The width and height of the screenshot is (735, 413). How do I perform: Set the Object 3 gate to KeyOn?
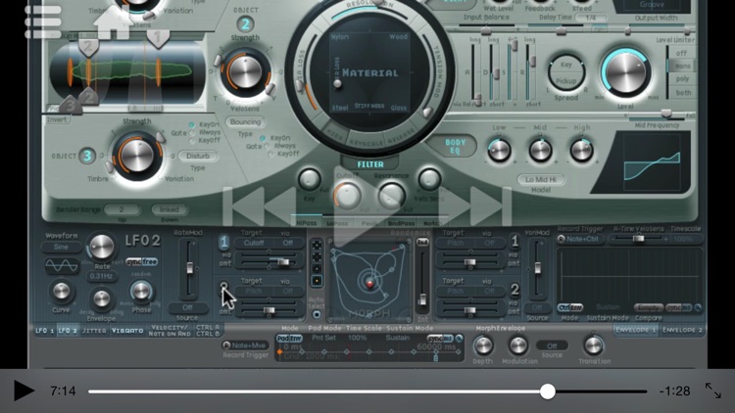[x=192, y=125]
